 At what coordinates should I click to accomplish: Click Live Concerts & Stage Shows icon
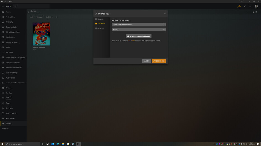click(3, 58)
